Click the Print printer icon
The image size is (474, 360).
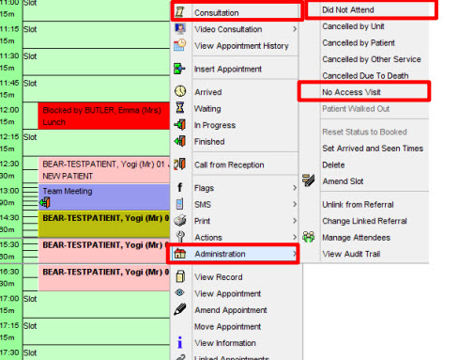tap(180, 221)
